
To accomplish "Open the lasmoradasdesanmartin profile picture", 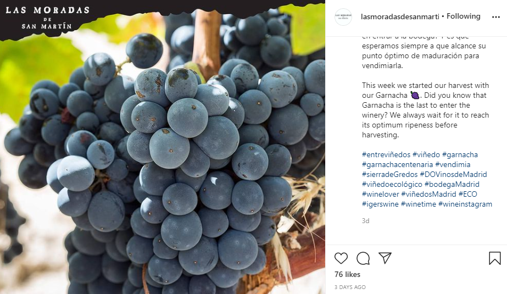I will coord(343,16).
